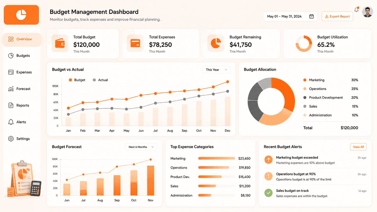
Task: Click the Product Development dark legend dot
Action: pos(305,98)
